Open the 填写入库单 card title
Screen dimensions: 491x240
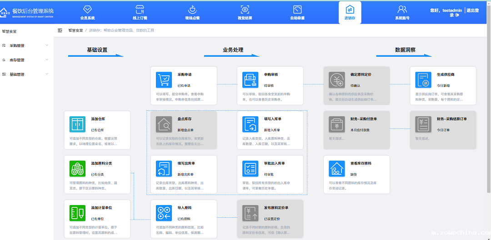pyautogui.click(x=273, y=119)
